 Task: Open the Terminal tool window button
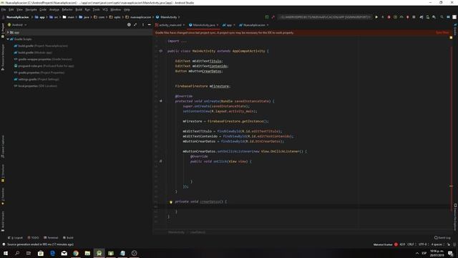[51, 237]
